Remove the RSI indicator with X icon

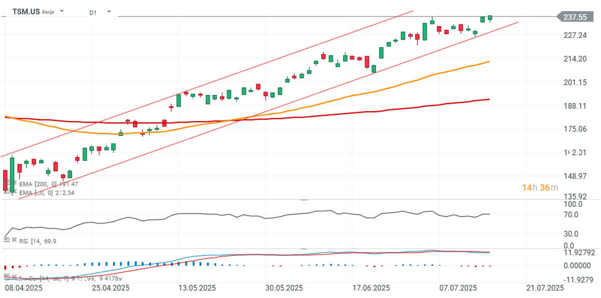(15, 240)
